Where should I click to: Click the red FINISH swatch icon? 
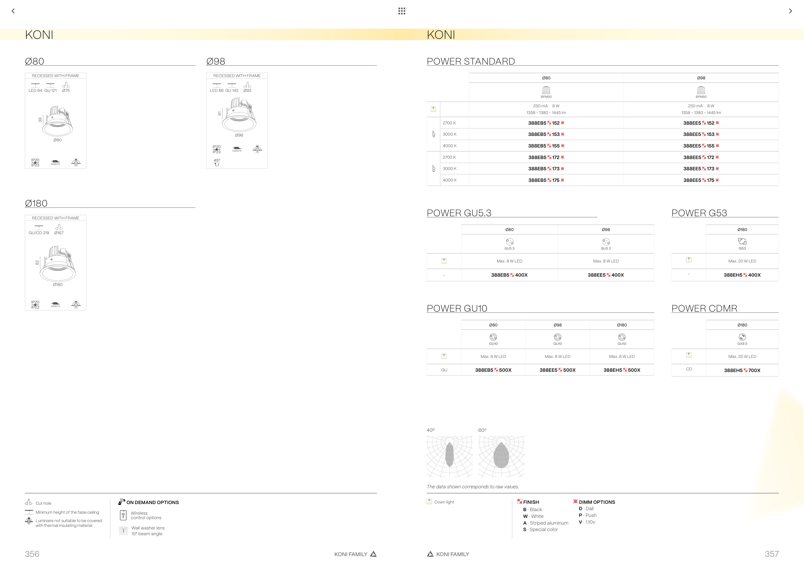tap(520, 501)
